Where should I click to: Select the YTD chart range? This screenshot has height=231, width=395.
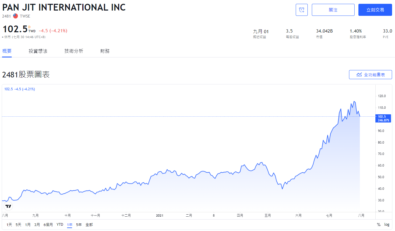coord(60,225)
